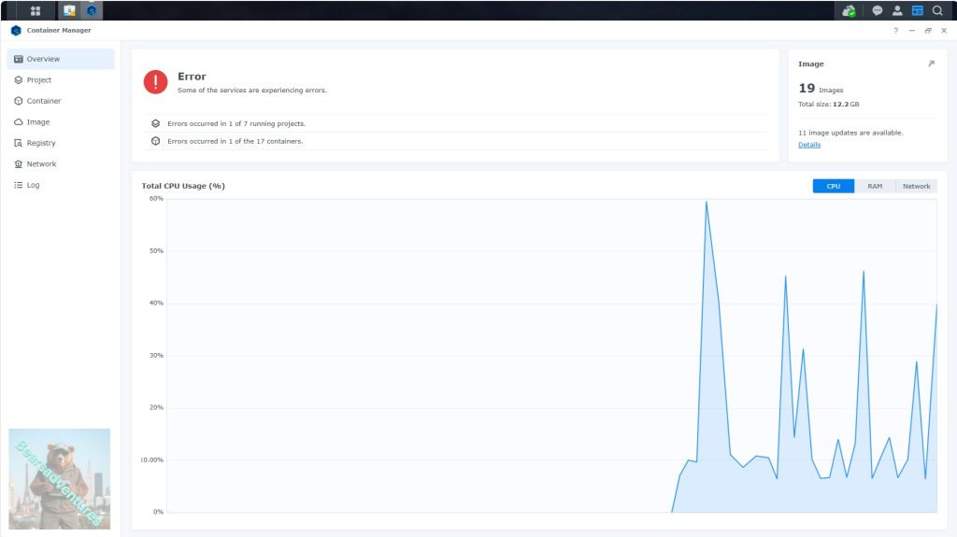
Task: Open the notifications chat bubble icon
Action: click(877, 11)
